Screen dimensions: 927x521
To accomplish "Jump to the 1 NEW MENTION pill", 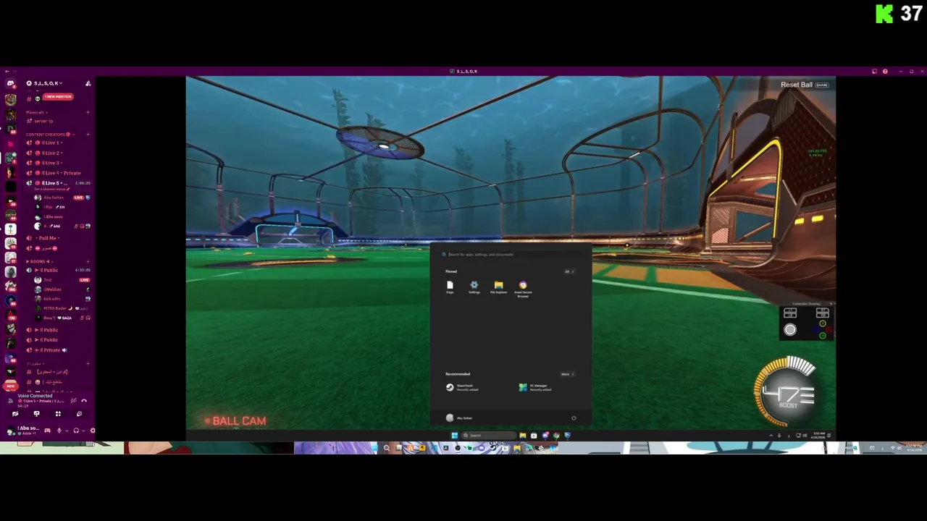I will click(58, 97).
